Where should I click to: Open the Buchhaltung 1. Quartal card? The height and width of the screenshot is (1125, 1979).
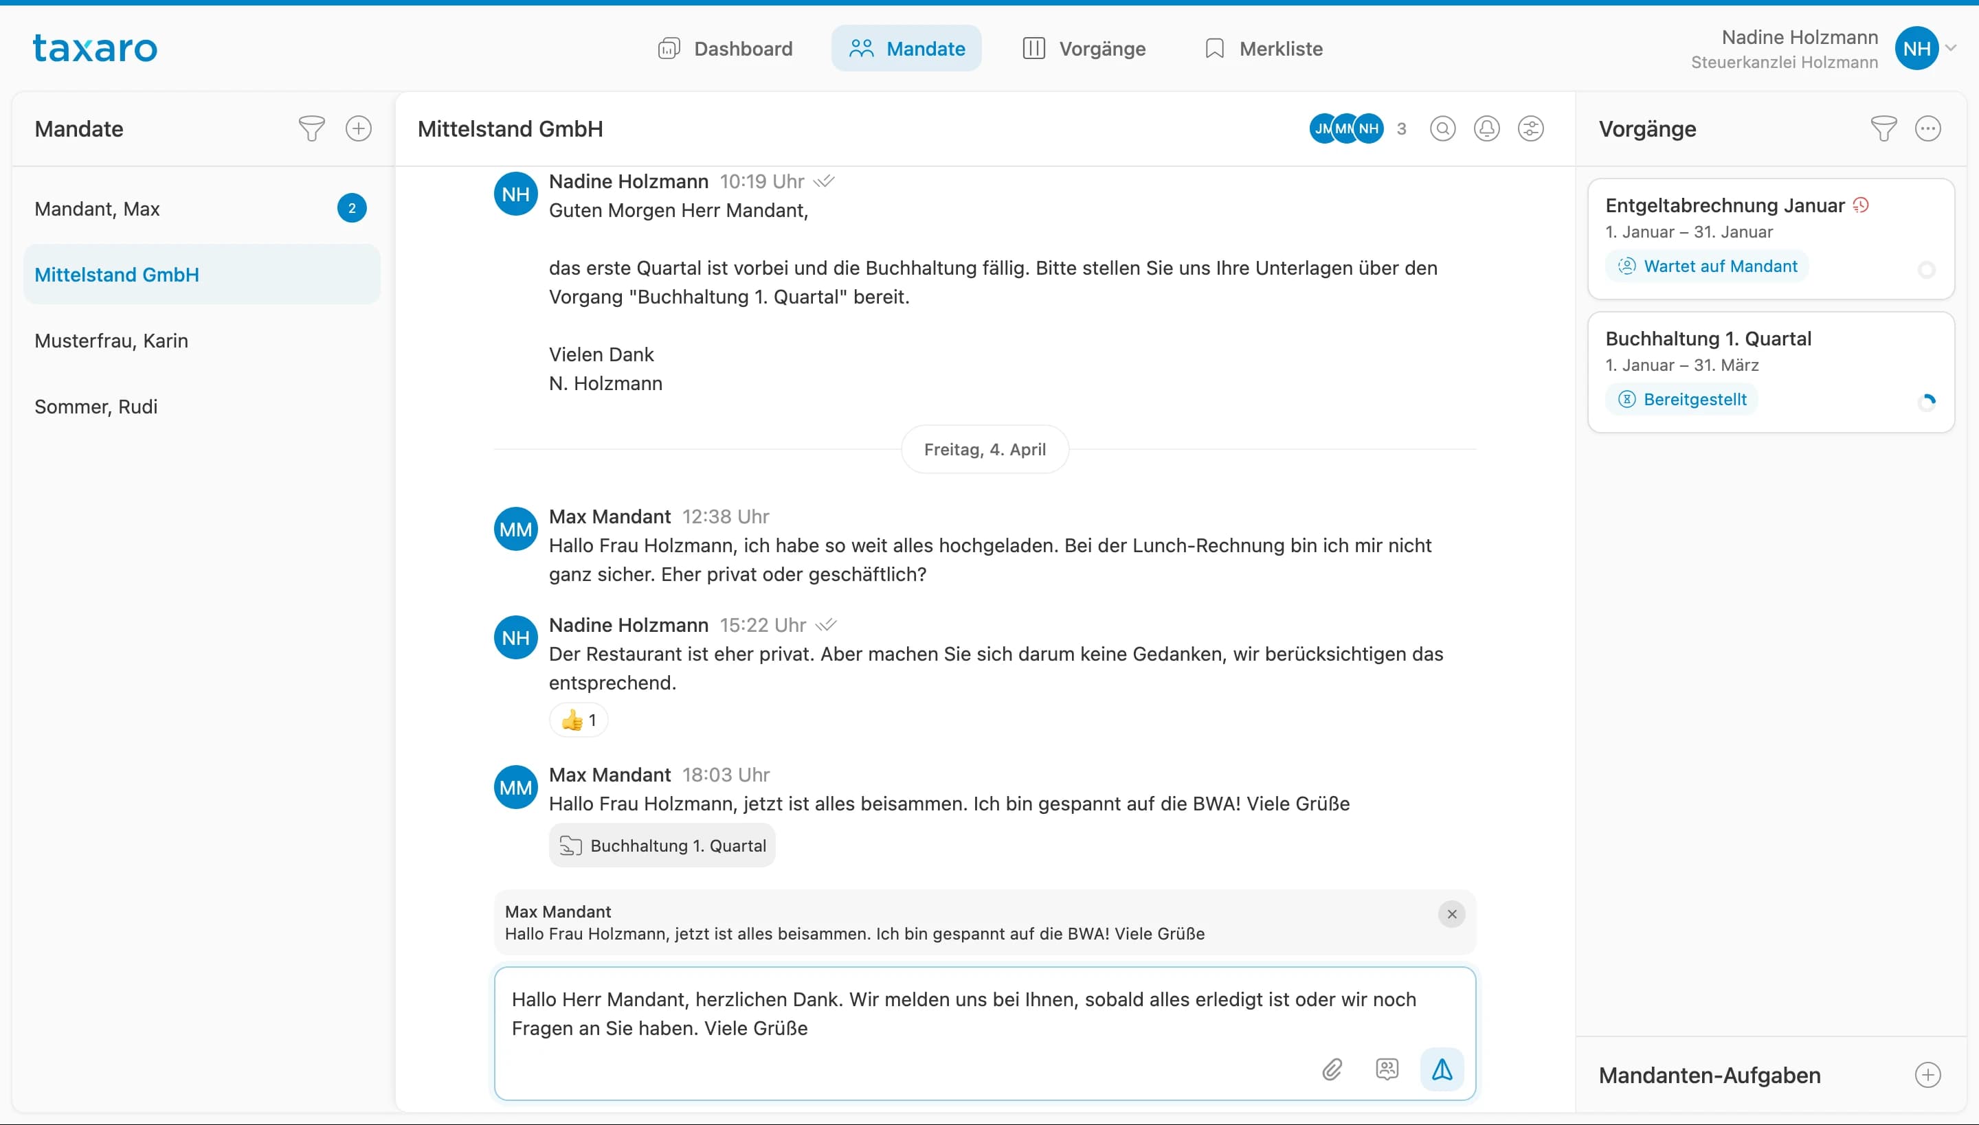[x=1771, y=372]
